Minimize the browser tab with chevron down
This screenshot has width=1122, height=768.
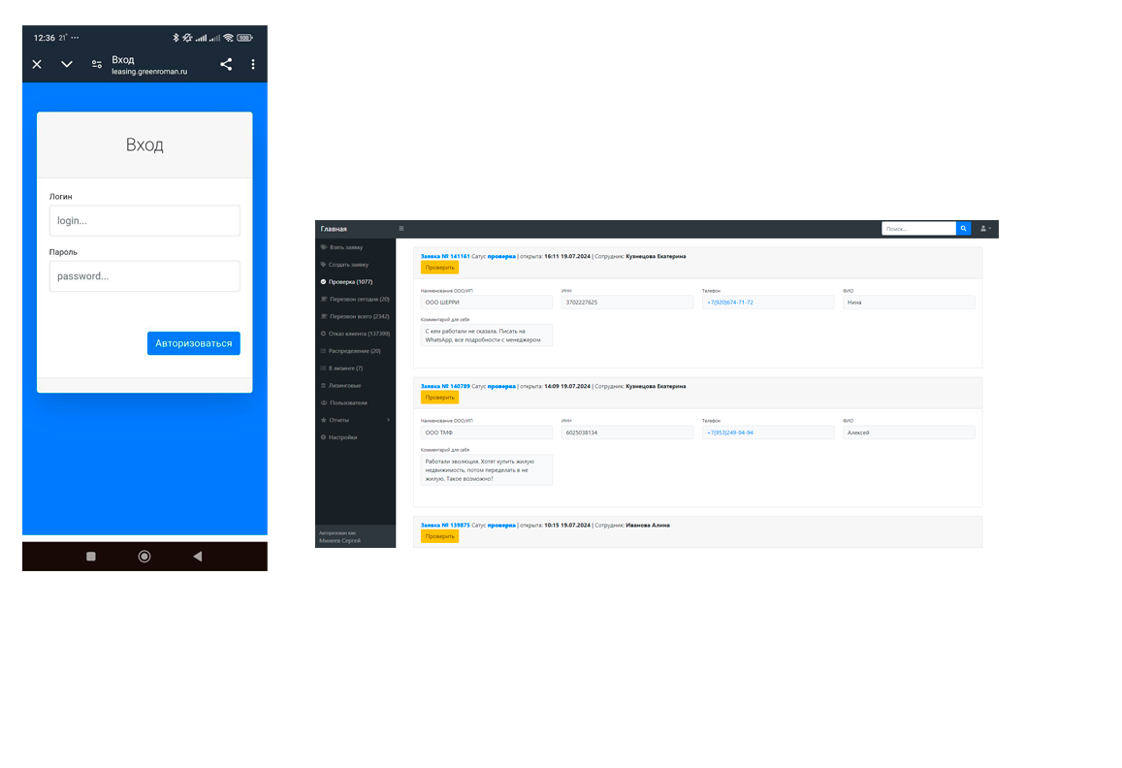tap(67, 64)
